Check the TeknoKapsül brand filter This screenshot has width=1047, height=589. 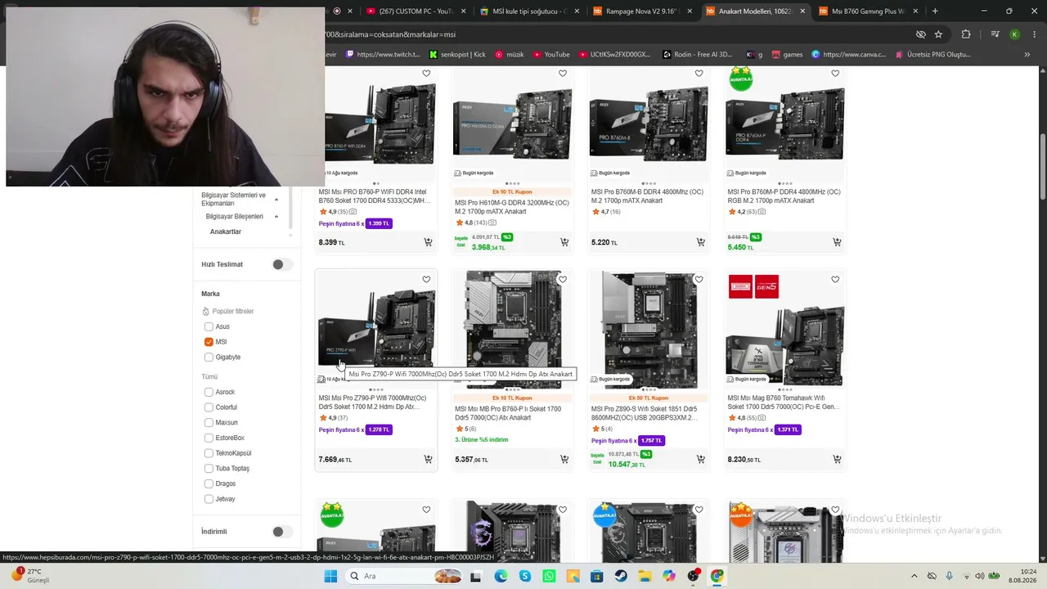tap(209, 453)
